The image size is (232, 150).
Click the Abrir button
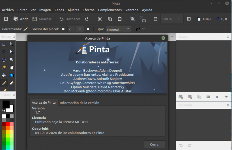pyautogui.click(x=21, y=19)
